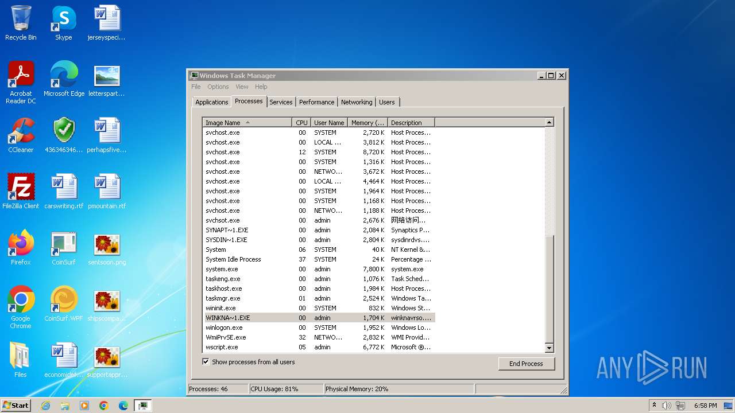Click the End Process button

click(526, 364)
